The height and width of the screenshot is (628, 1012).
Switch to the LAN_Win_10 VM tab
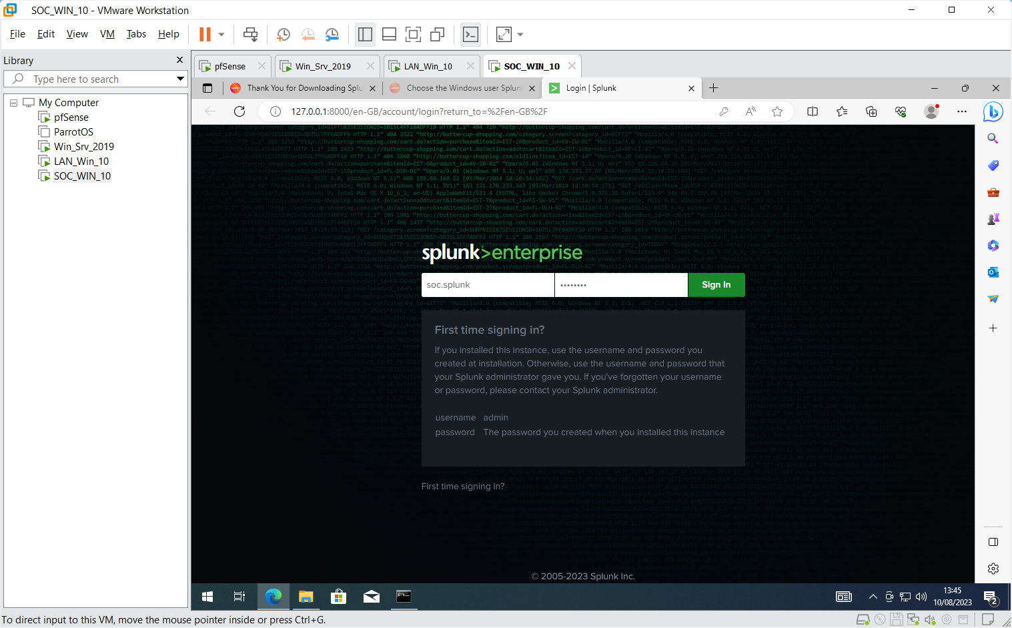428,66
